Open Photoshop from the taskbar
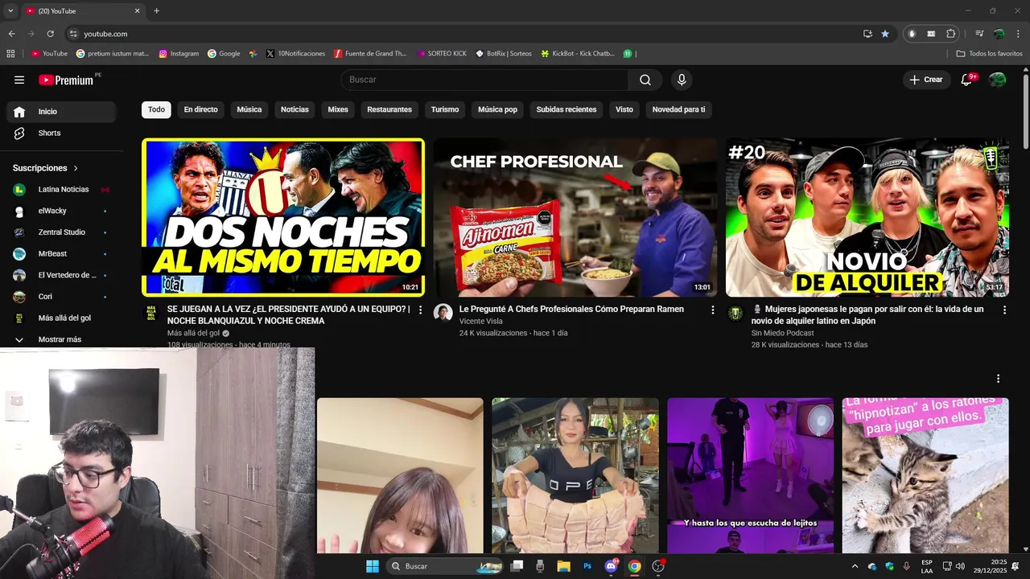Screen dimensions: 1030x579 click(587, 566)
